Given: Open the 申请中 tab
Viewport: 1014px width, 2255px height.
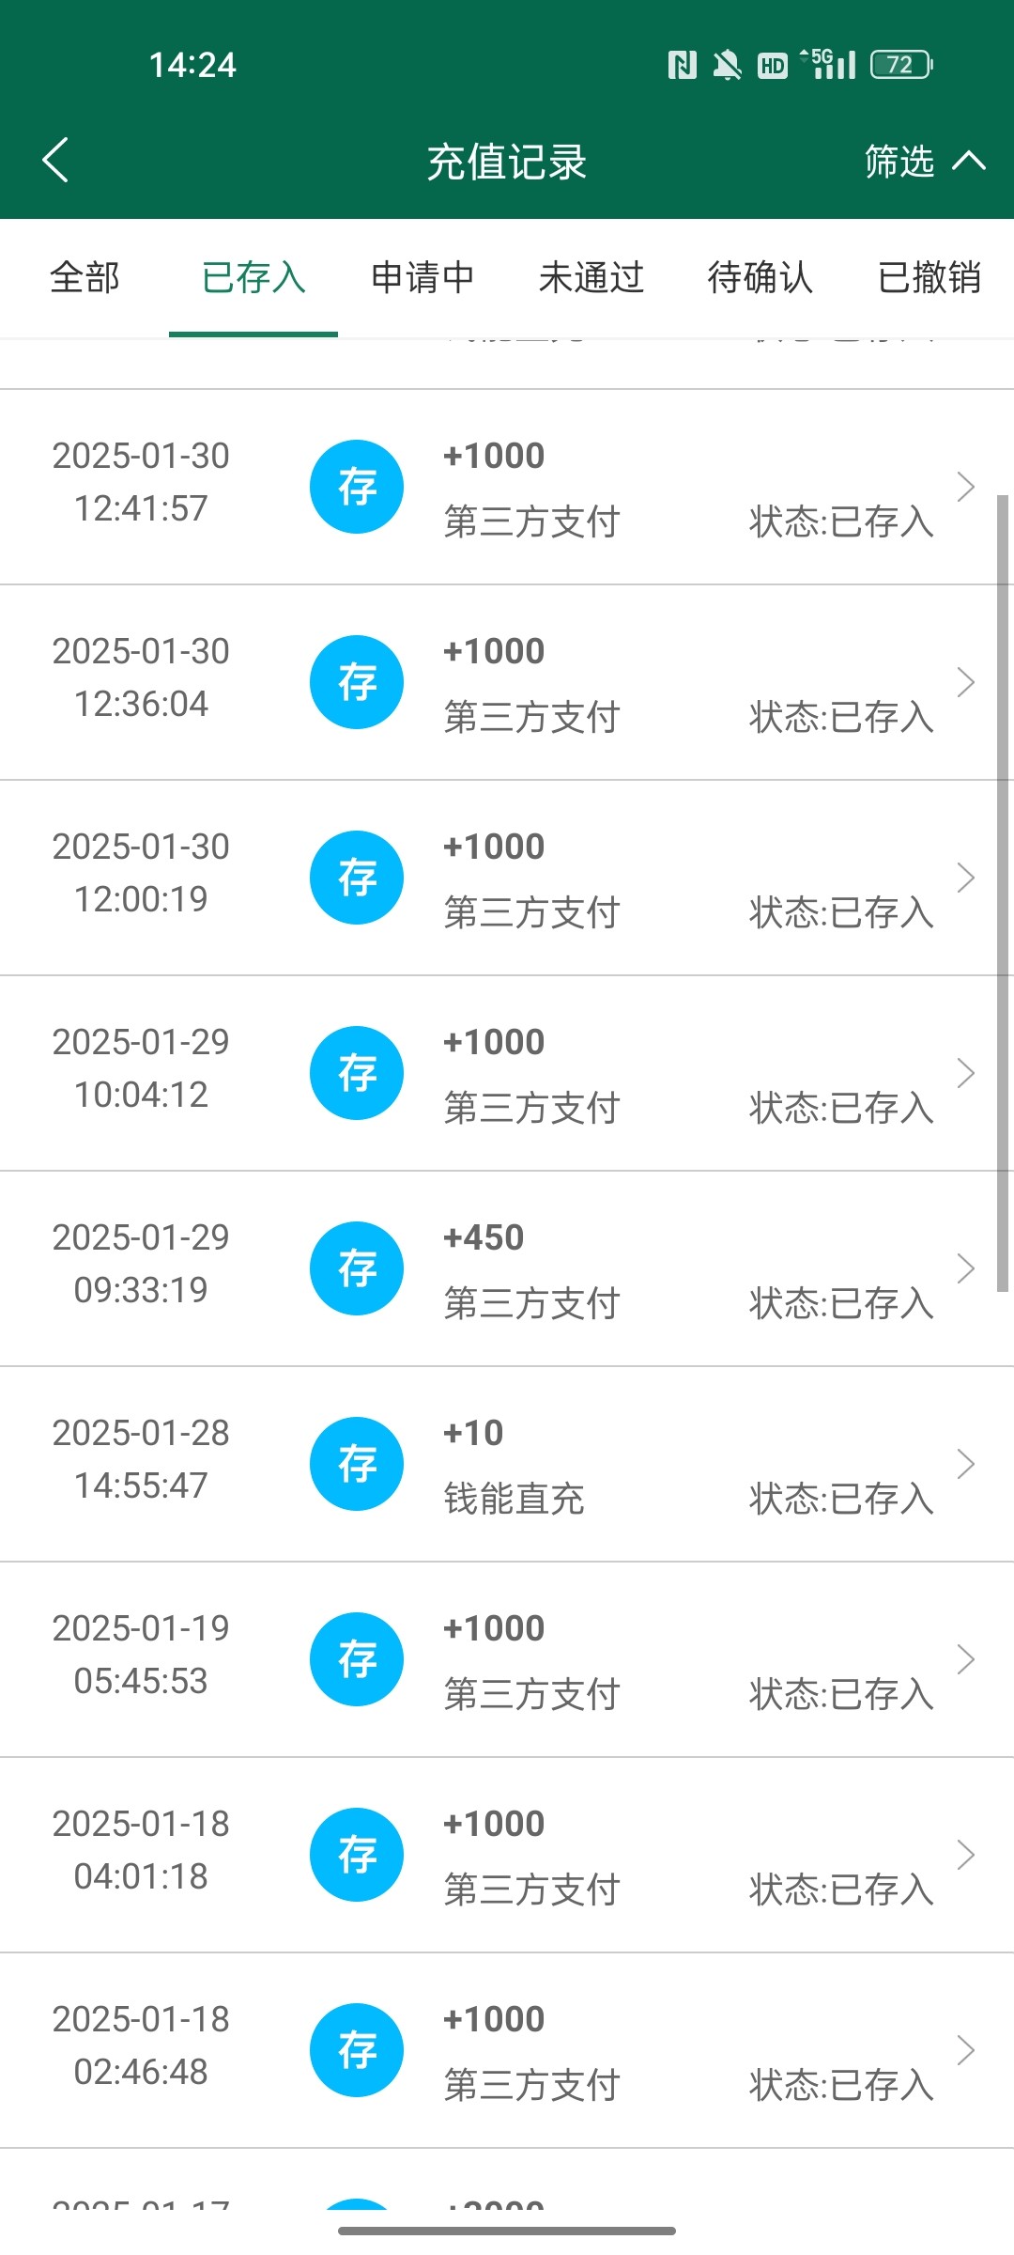Looking at the screenshot, I should pyautogui.click(x=422, y=278).
